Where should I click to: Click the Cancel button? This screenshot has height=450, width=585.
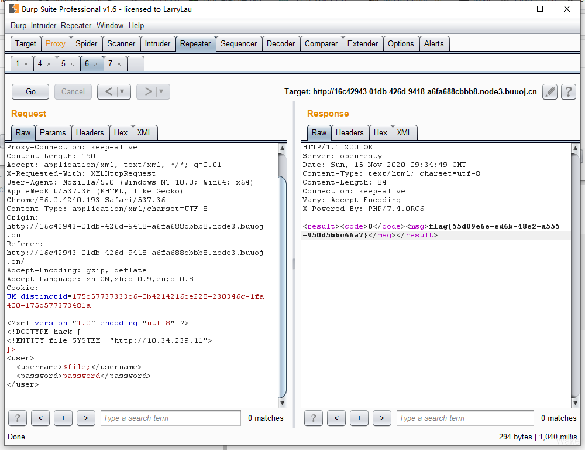(x=73, y=91)
